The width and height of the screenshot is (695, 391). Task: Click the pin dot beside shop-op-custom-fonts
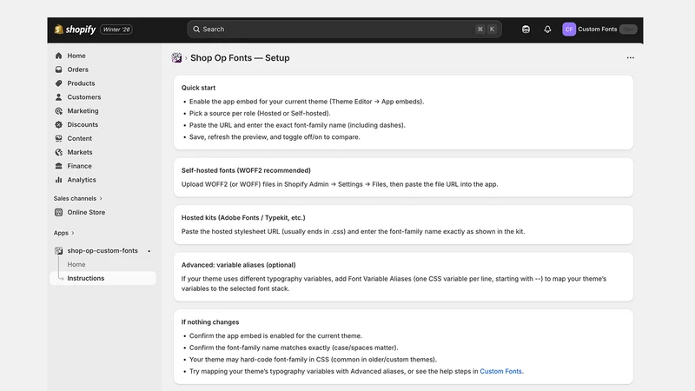tap(149, 251)
